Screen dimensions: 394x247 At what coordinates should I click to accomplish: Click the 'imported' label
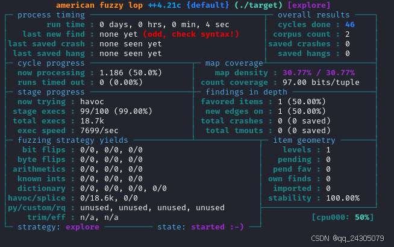click(292, 189)
